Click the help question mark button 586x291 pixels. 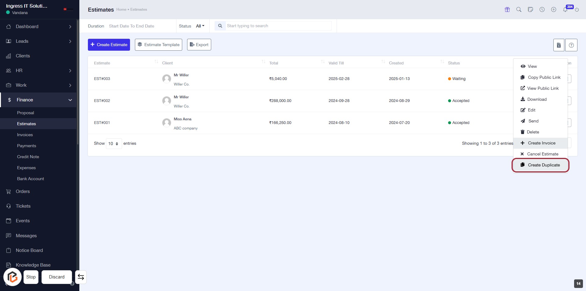pos(571,45)
